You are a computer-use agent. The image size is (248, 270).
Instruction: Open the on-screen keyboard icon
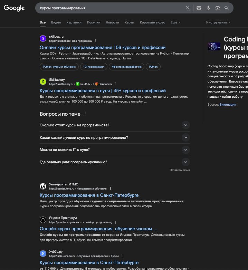[x=199, y=8]
